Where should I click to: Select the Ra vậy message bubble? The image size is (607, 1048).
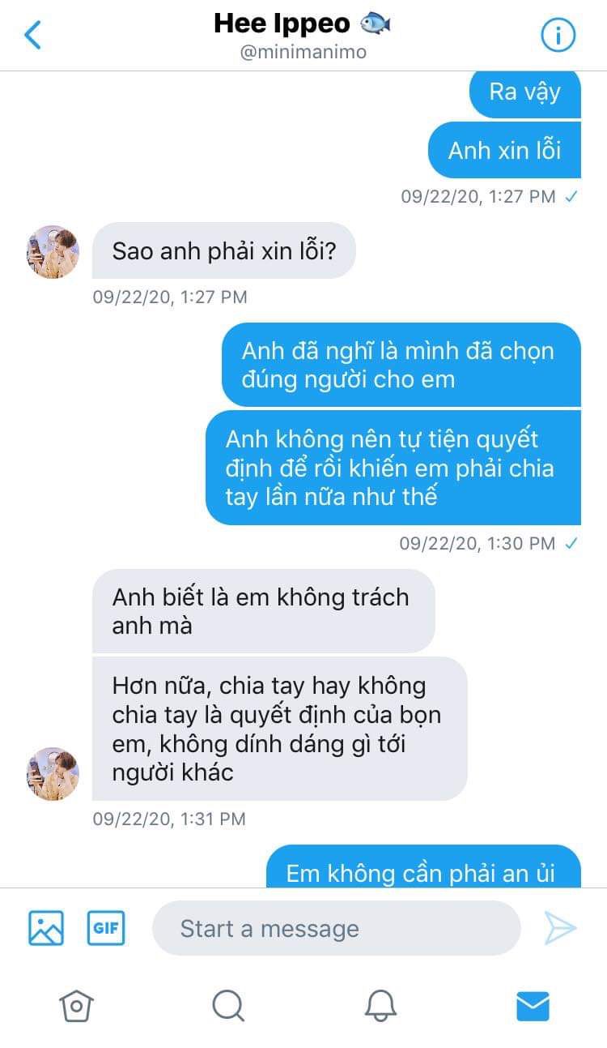[524, 92]
